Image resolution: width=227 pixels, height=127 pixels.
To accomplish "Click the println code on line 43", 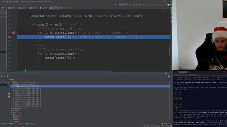I will coord(88,16).
